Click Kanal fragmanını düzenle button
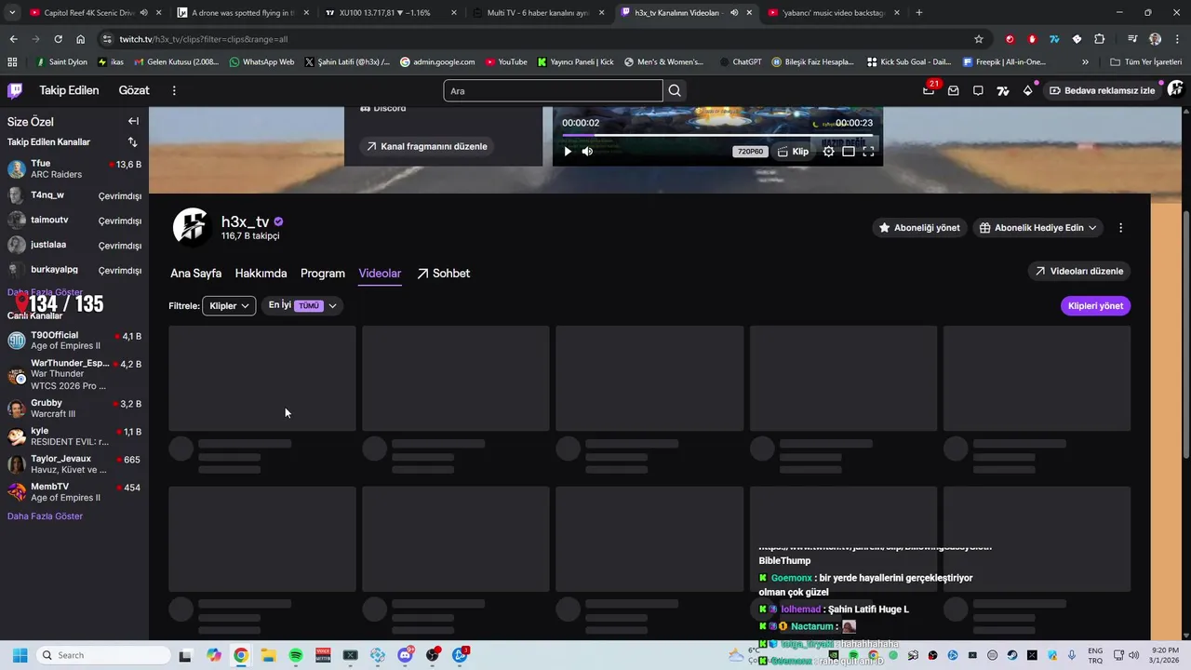The width and height of the screenshot is (1191, 670). (x=427, y=146)
